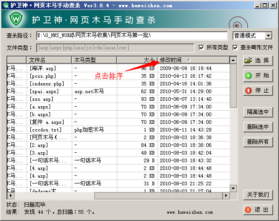Select the [pcss.php] file row
The height and width of the screenshot is (221, 279).
point(118,76)
